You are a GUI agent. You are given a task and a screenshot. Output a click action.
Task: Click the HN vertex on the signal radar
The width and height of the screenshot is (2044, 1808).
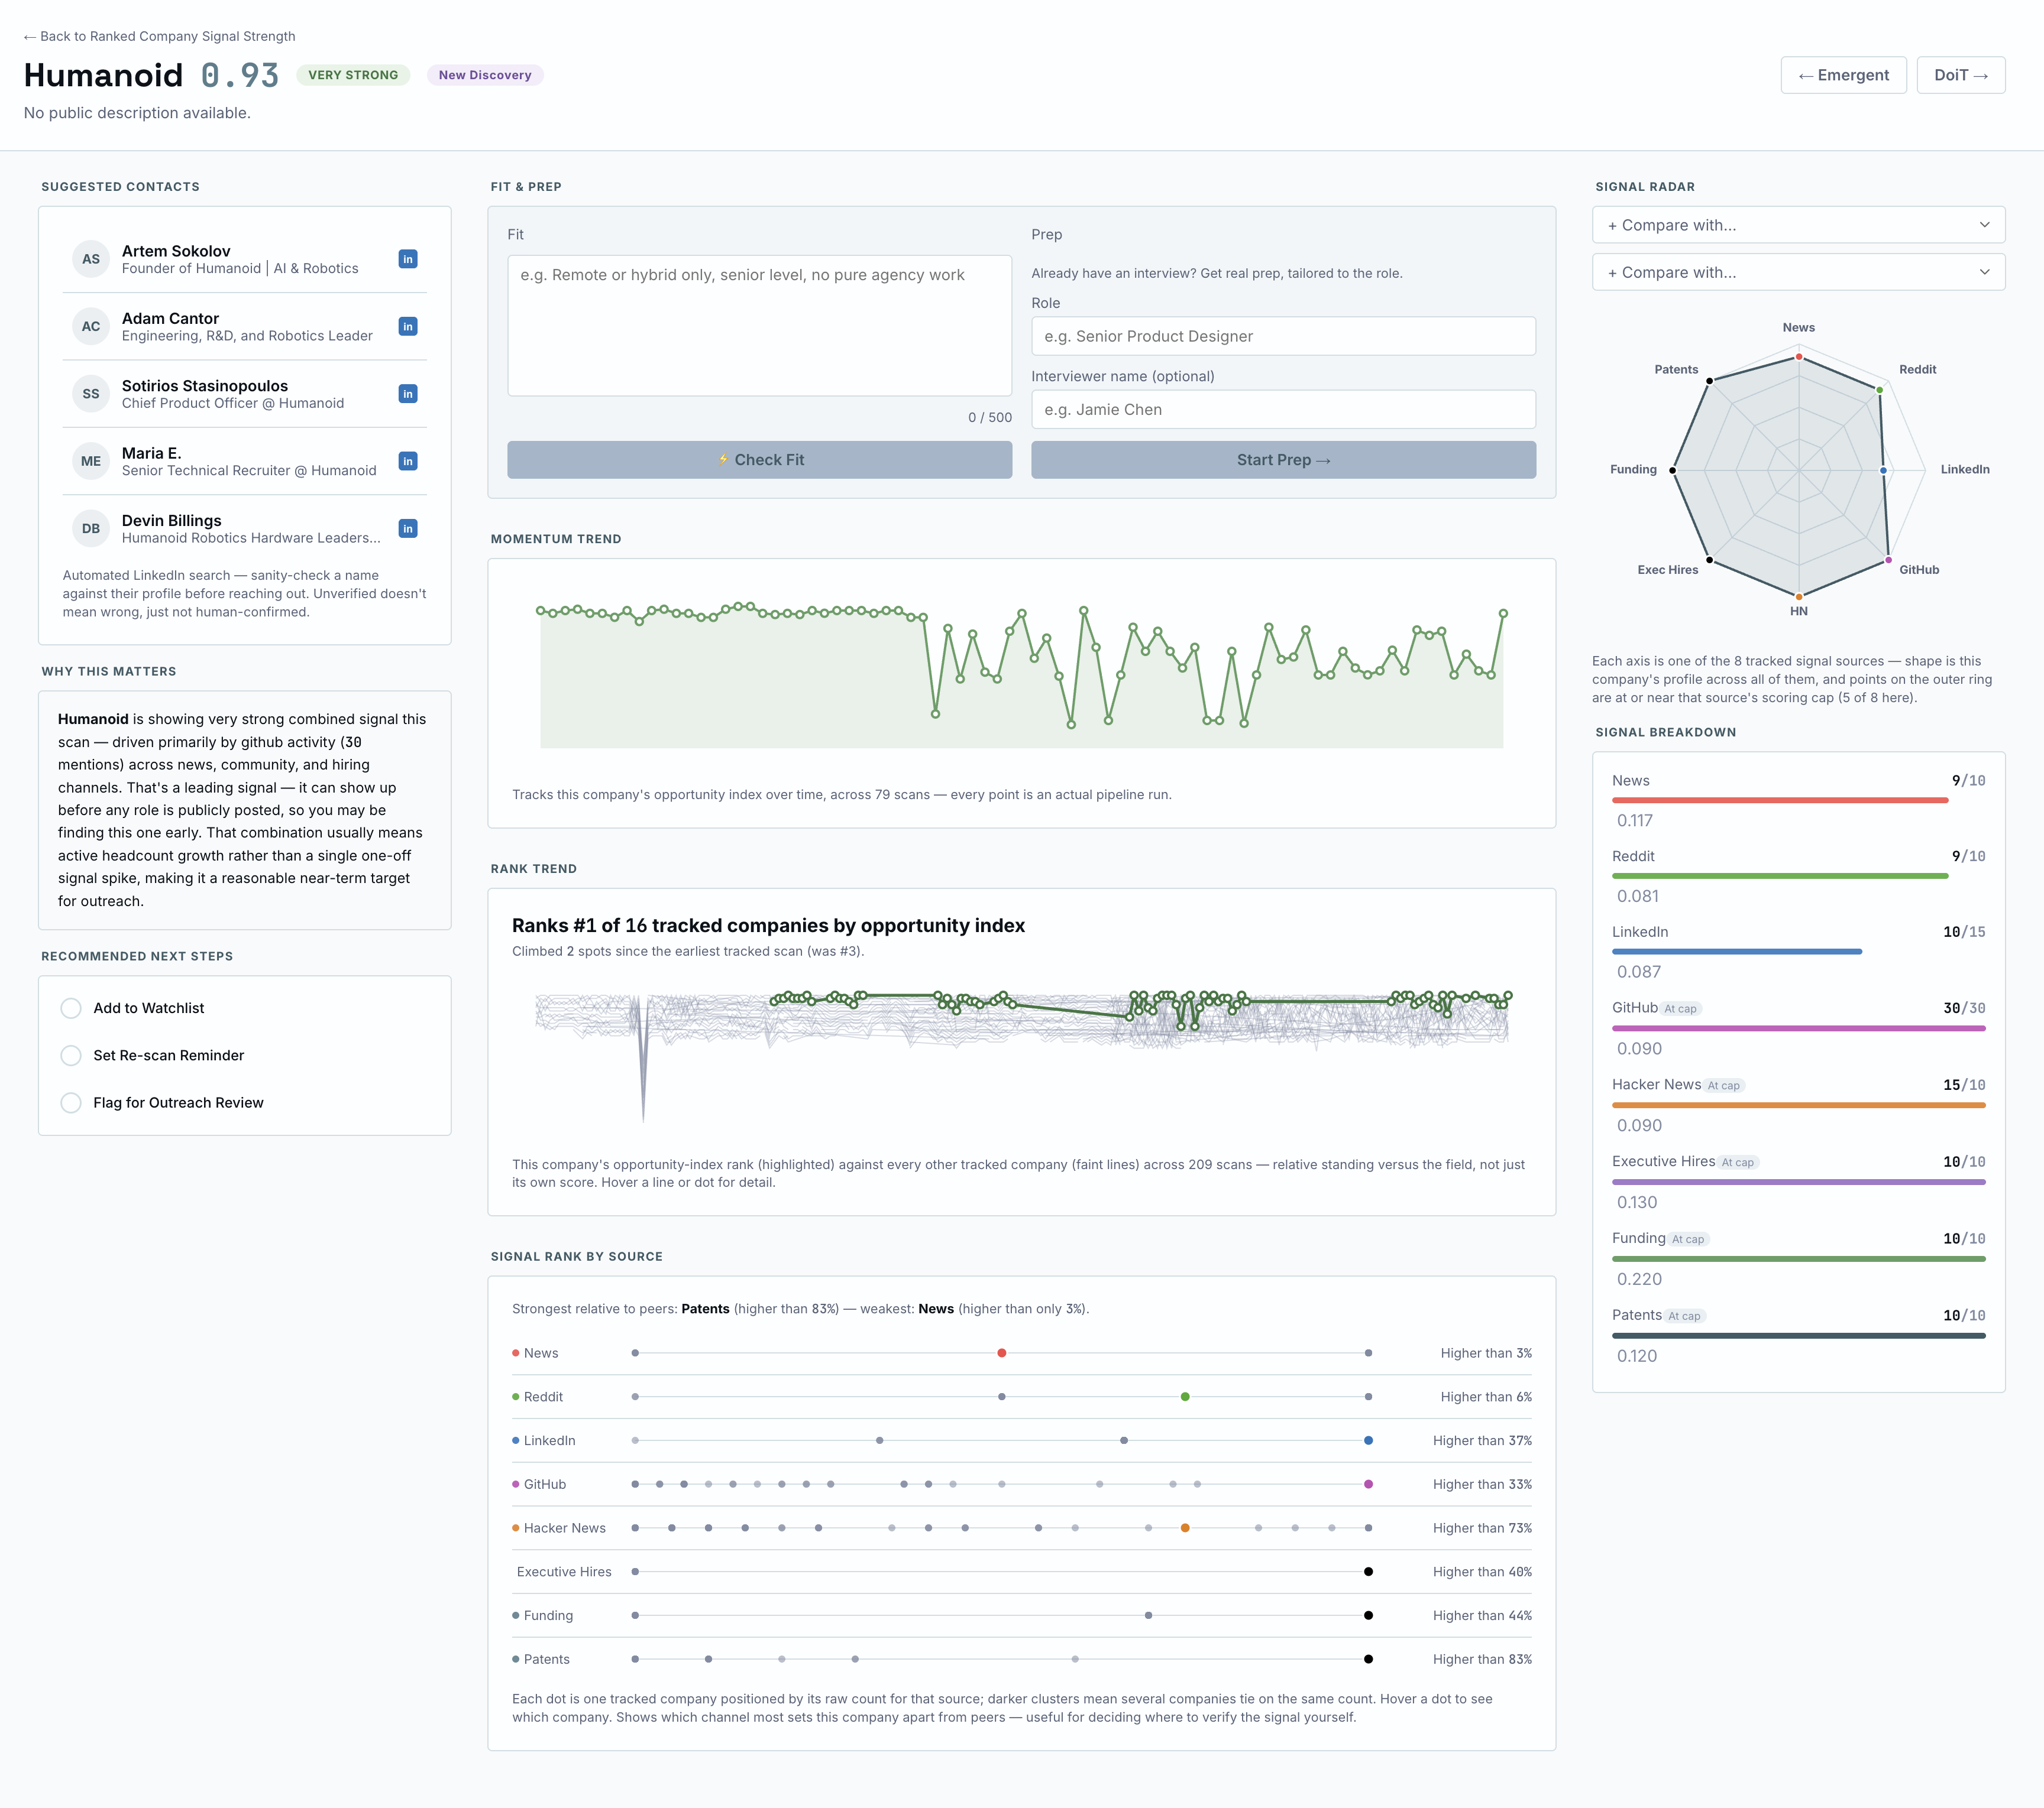pos(1799,597)
